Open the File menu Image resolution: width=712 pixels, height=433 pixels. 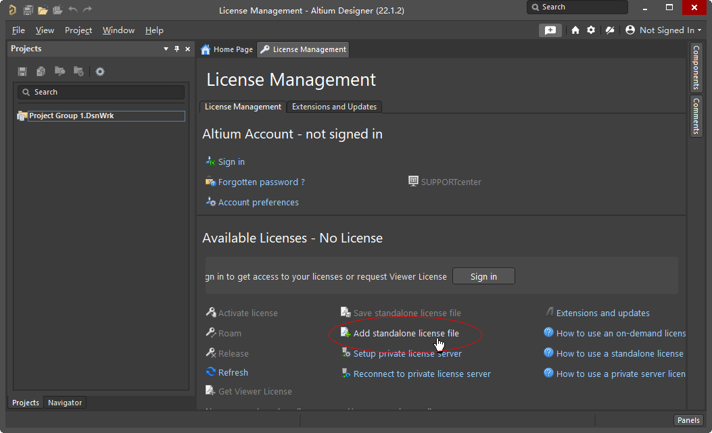(18, 30)
